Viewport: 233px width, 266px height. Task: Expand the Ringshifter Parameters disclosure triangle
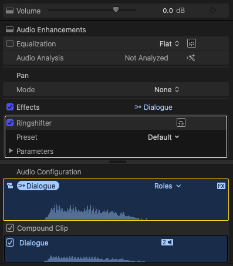click(x=11, y=151)
